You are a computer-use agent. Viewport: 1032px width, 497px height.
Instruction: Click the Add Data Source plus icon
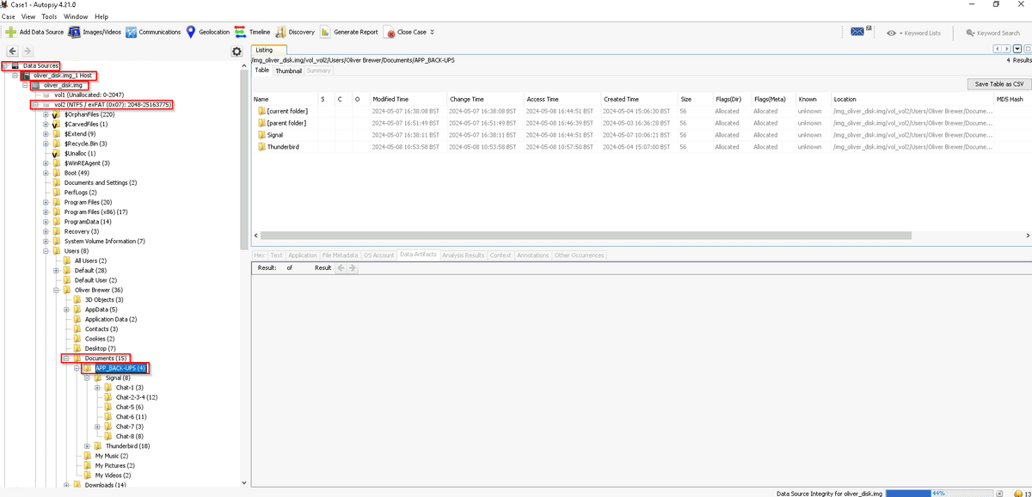10,32
